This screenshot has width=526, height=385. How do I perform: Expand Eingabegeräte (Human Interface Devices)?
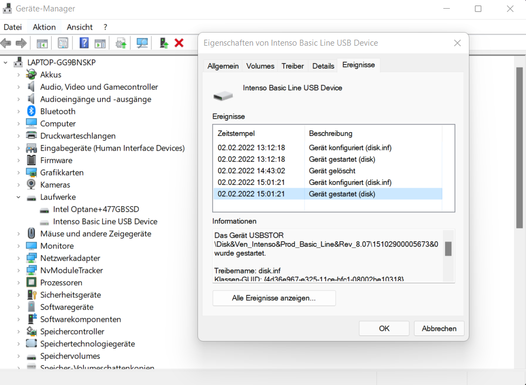point(18,148)
